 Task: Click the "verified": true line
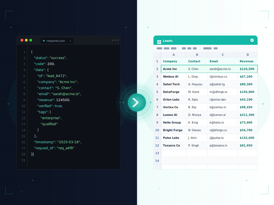point(50,106)
